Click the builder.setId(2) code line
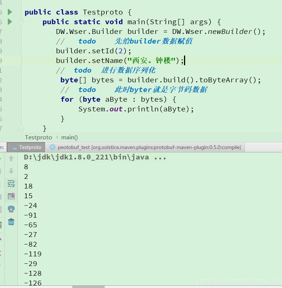 tap(94, 51)
